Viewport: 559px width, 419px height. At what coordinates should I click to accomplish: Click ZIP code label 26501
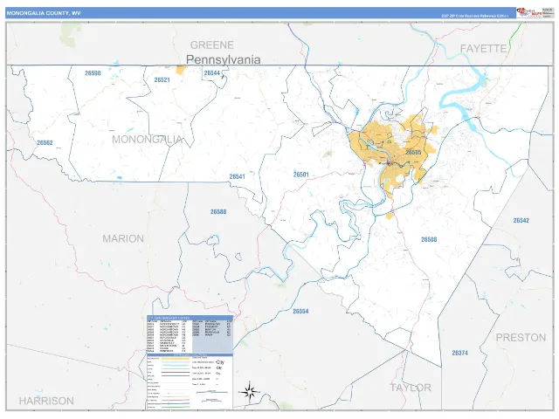tap(300, 175)
